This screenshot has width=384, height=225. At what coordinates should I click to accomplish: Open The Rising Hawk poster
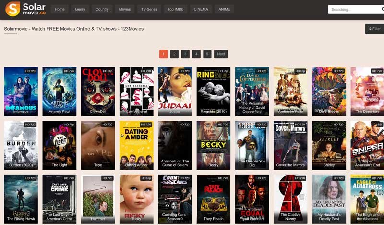(x=21, y=199)
